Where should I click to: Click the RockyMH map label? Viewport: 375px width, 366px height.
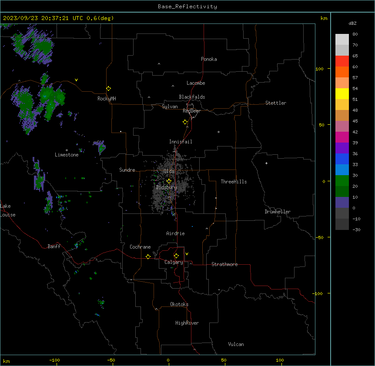[x=107, y=99]
